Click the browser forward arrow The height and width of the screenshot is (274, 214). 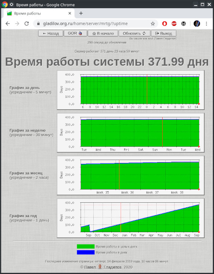pos(17,23)
